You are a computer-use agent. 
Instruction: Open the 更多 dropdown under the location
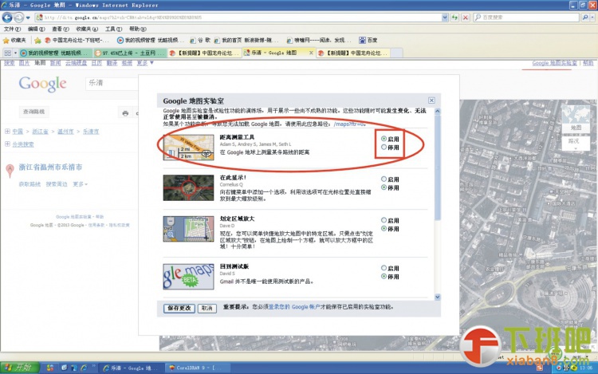pyautogui.click(x=78, y=184)
